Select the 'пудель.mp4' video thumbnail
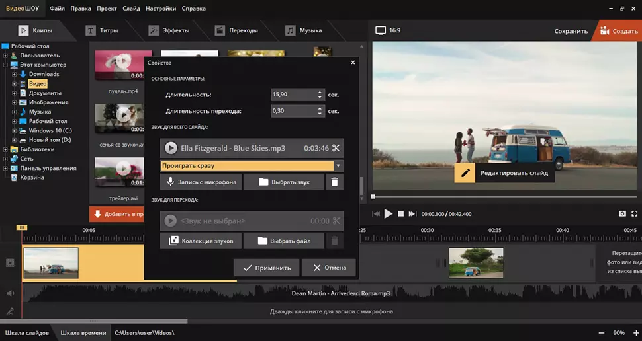This screenshot has width=642, height=341. (x=119, y=66)
